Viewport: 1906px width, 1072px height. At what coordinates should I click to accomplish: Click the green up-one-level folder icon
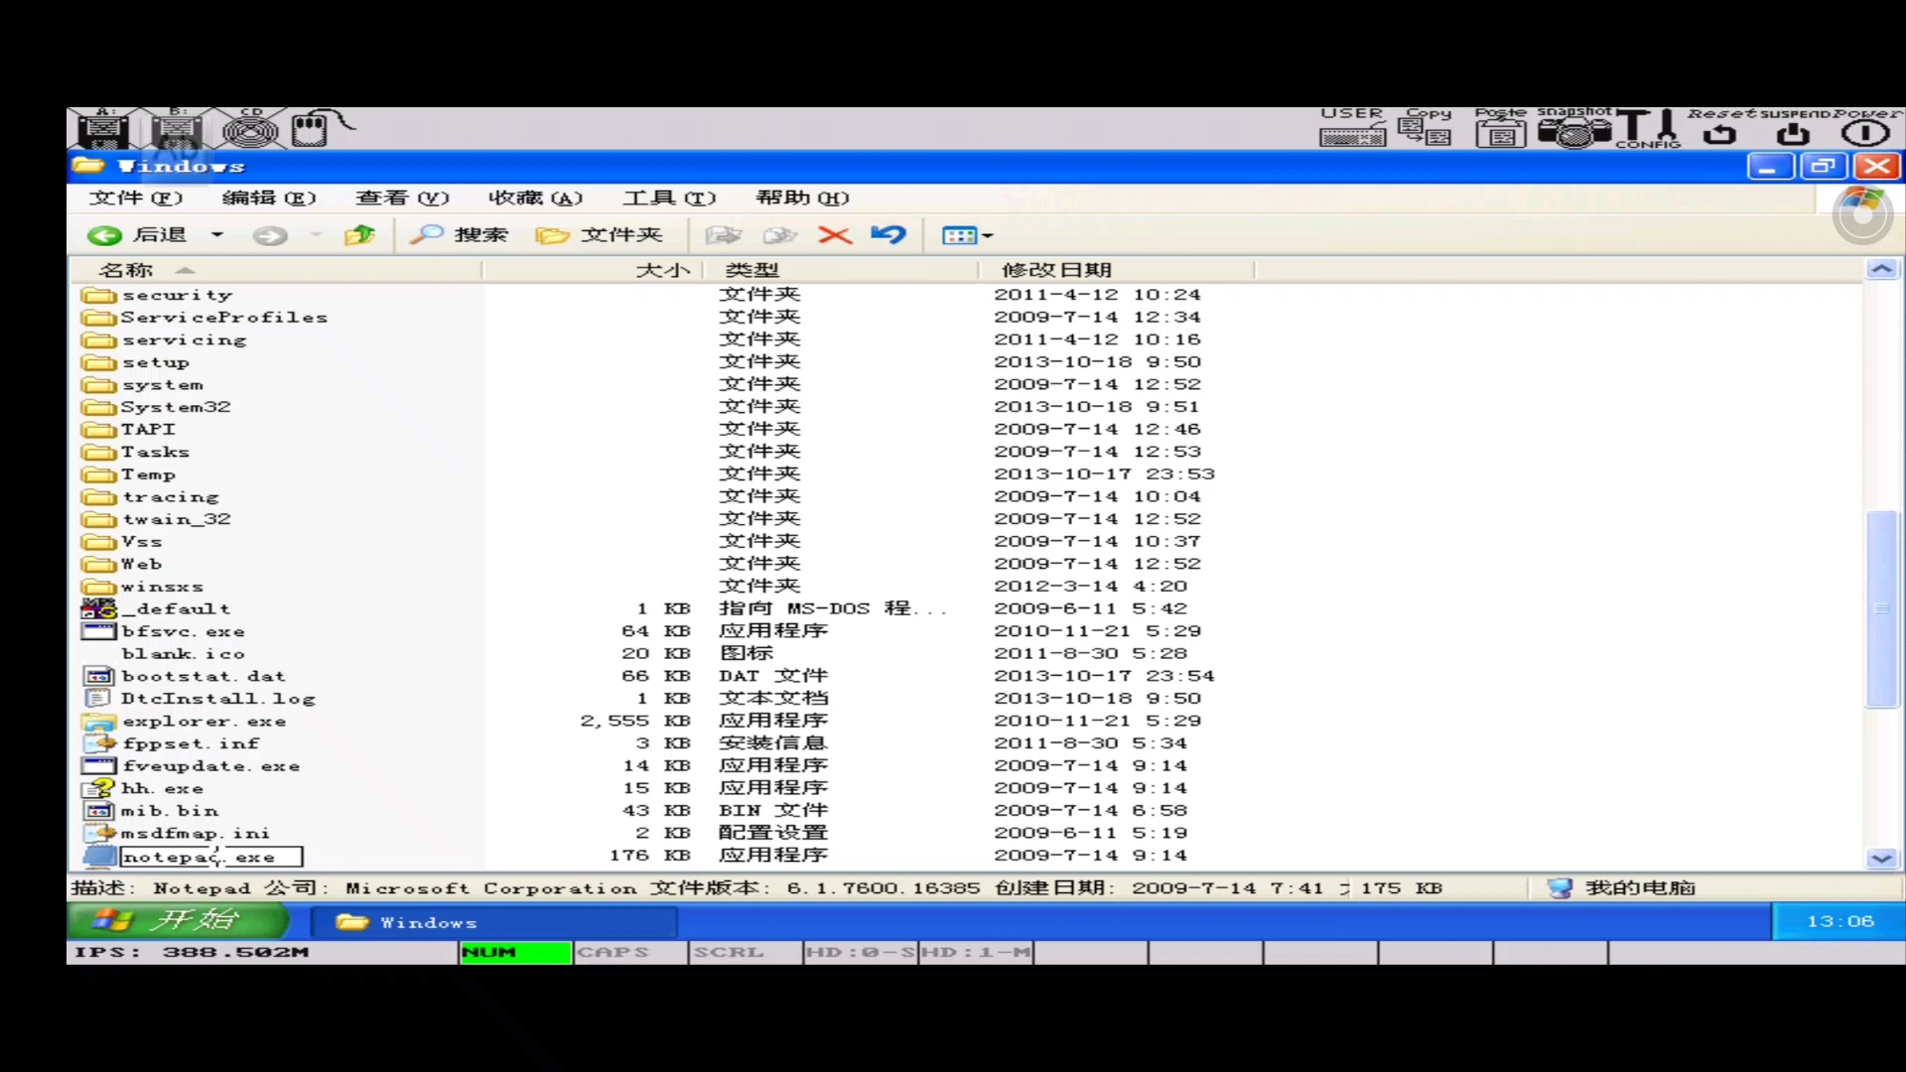coord(359,235)
